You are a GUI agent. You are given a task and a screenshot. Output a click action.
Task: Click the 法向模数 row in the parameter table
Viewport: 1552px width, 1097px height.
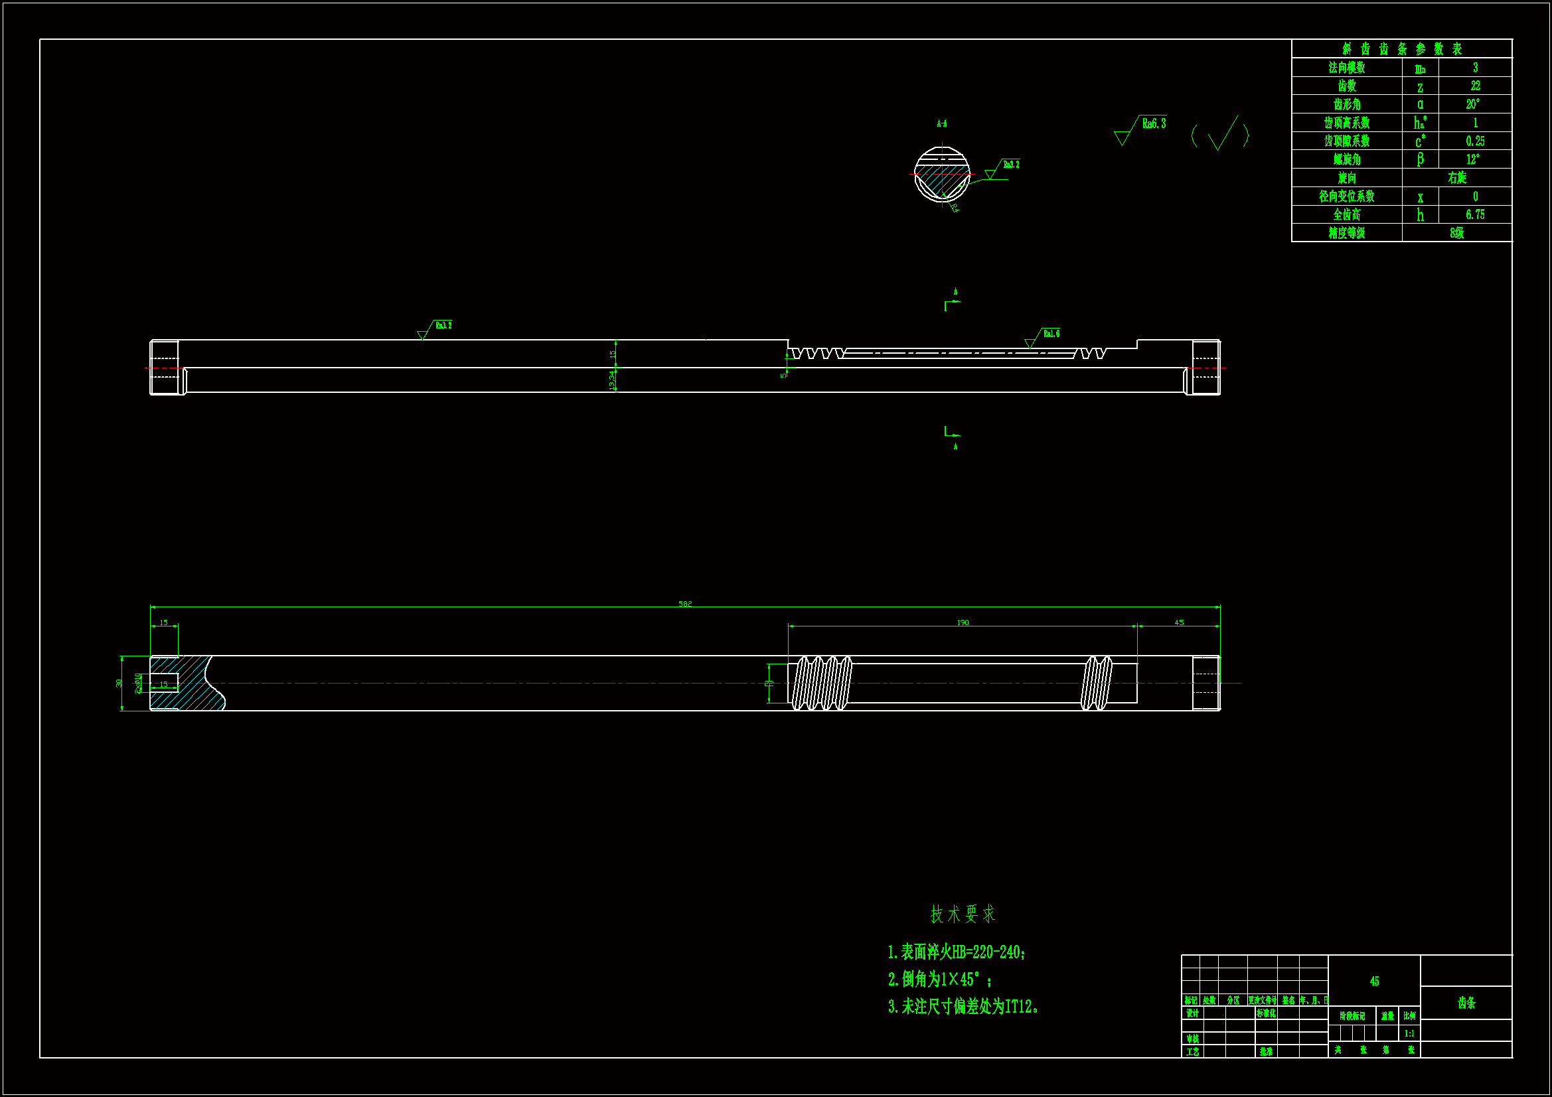(x=1346, y=67)
